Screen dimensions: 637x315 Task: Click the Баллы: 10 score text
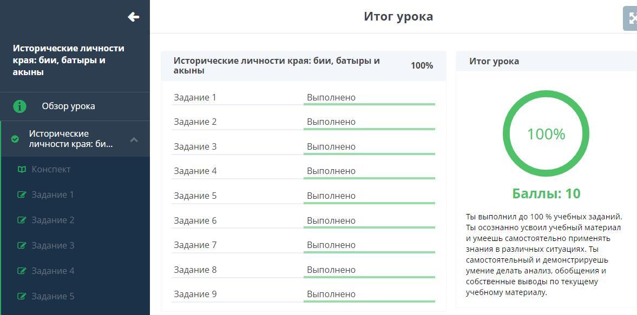pyautogui.click(x=546, y=193)
